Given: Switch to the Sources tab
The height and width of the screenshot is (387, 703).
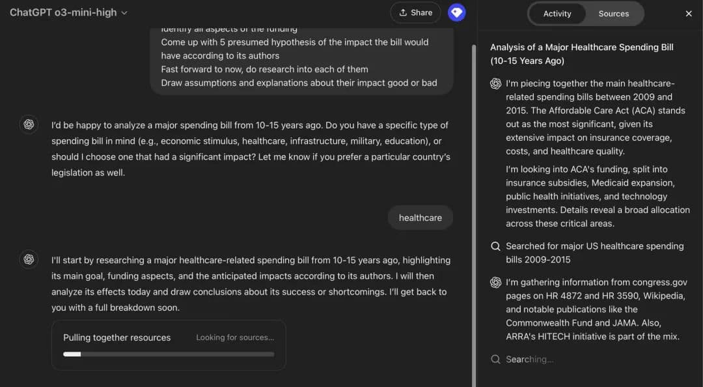Looking at the screenshot, I should 613,14.
